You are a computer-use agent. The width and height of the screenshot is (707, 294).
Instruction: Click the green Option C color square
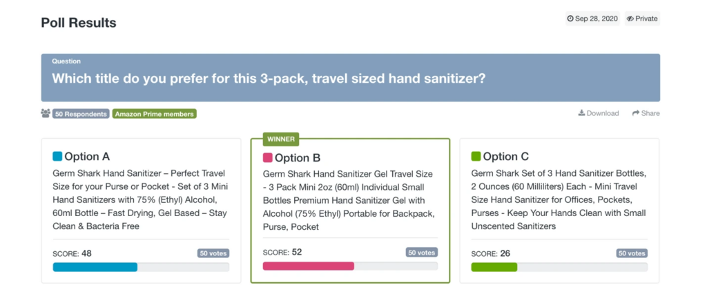pos(476,157)
